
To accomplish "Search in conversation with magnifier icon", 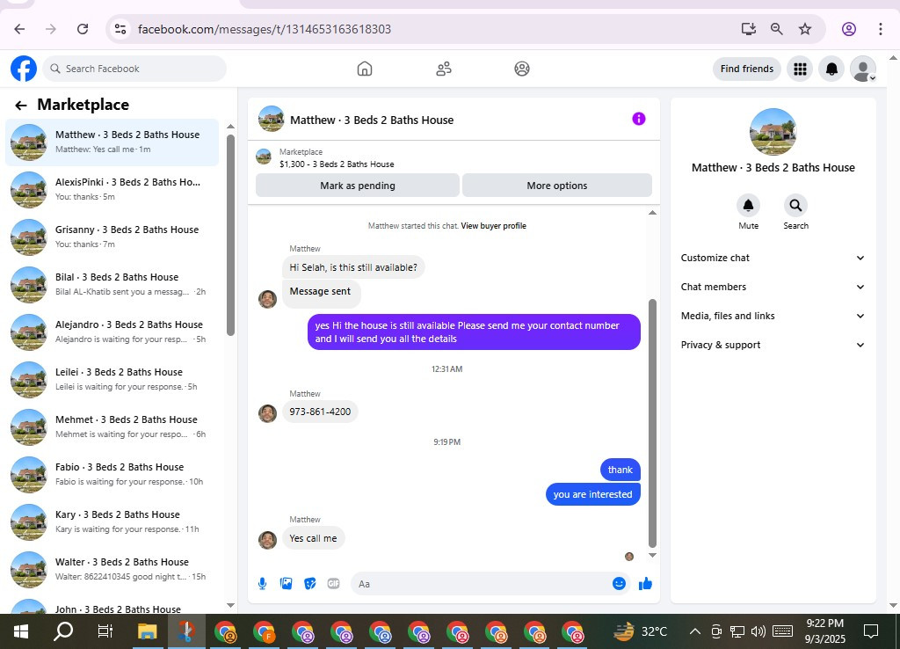I will coord(795,206).
